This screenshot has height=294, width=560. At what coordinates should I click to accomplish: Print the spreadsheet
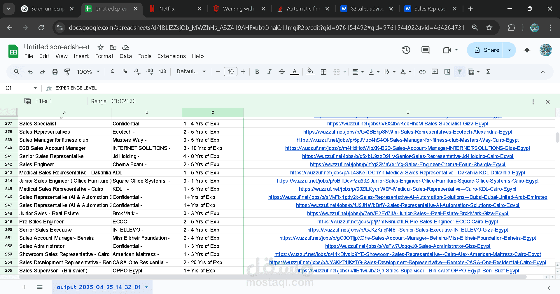pyautogui.click(x=55, y=72)
